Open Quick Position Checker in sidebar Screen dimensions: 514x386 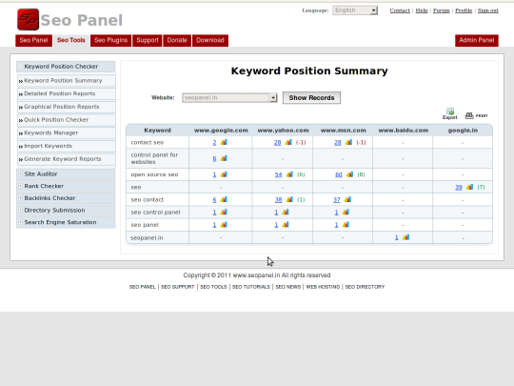pos(67,120)
